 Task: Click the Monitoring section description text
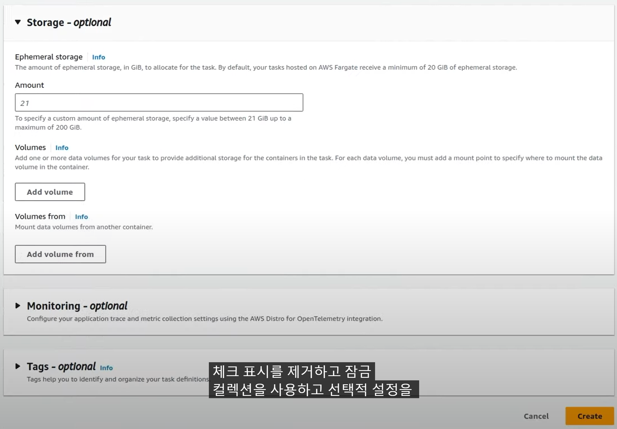204,319
